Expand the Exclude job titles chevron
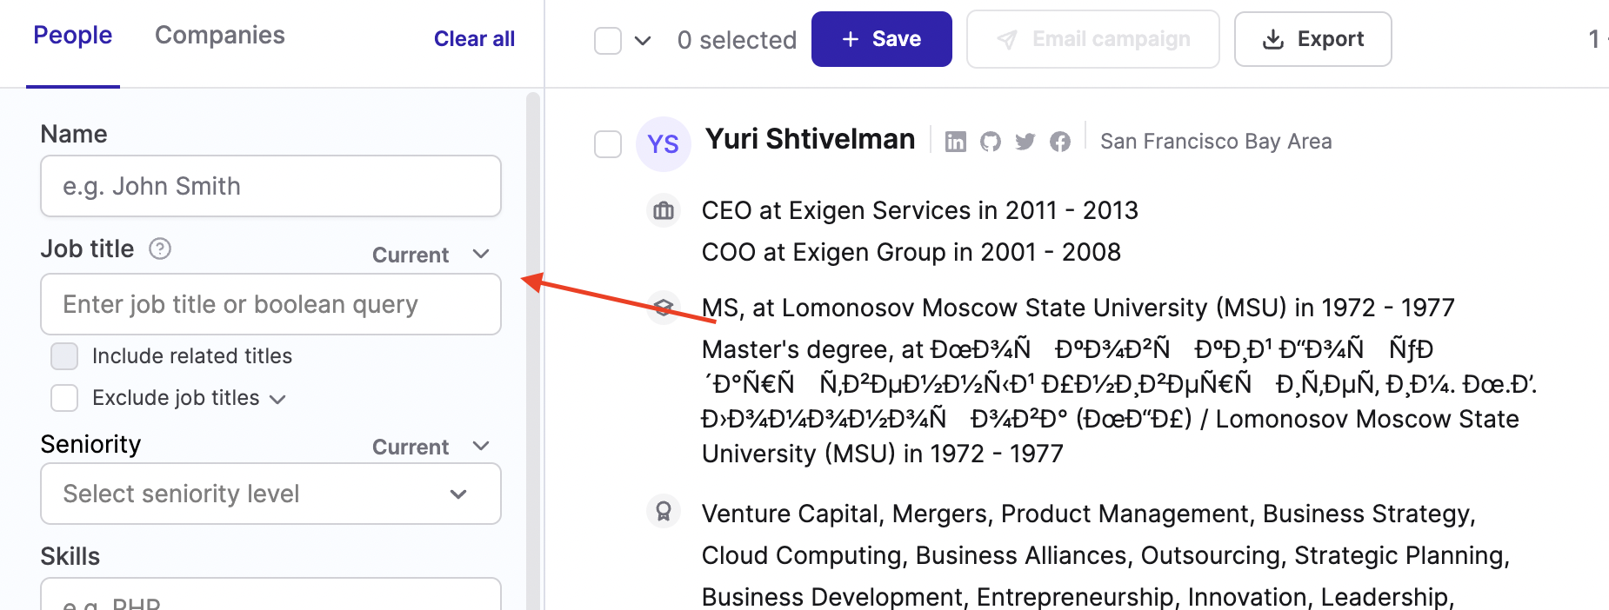 277,399
